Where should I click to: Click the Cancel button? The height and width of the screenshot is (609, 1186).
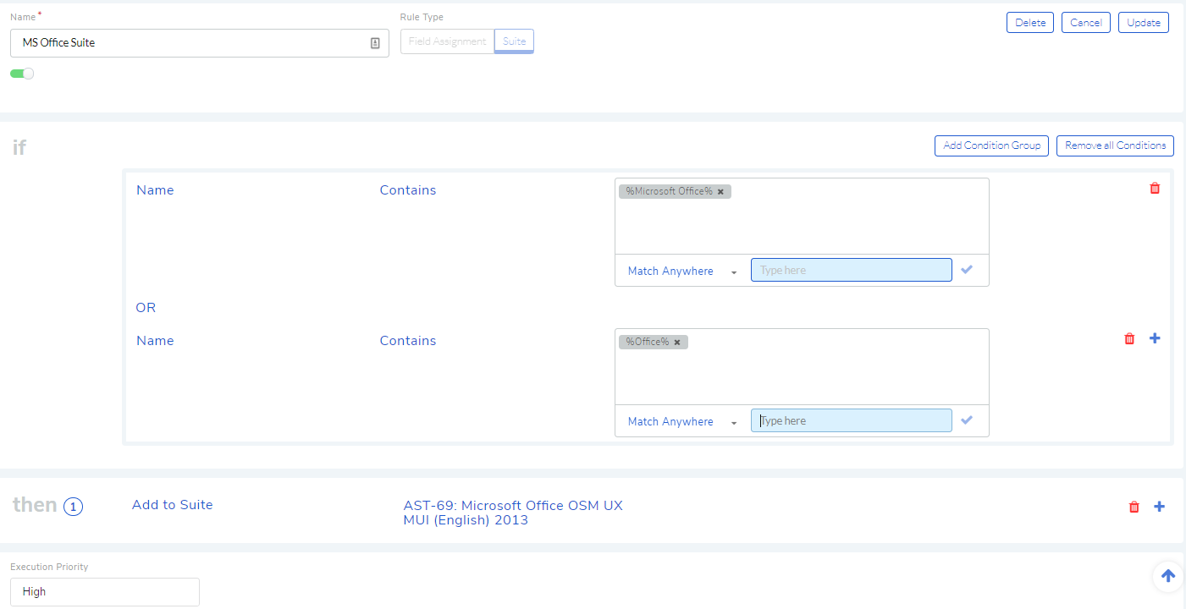click(1086, 23)
